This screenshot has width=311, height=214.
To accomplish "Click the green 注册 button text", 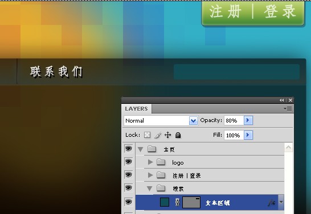I will pos(226,12).
